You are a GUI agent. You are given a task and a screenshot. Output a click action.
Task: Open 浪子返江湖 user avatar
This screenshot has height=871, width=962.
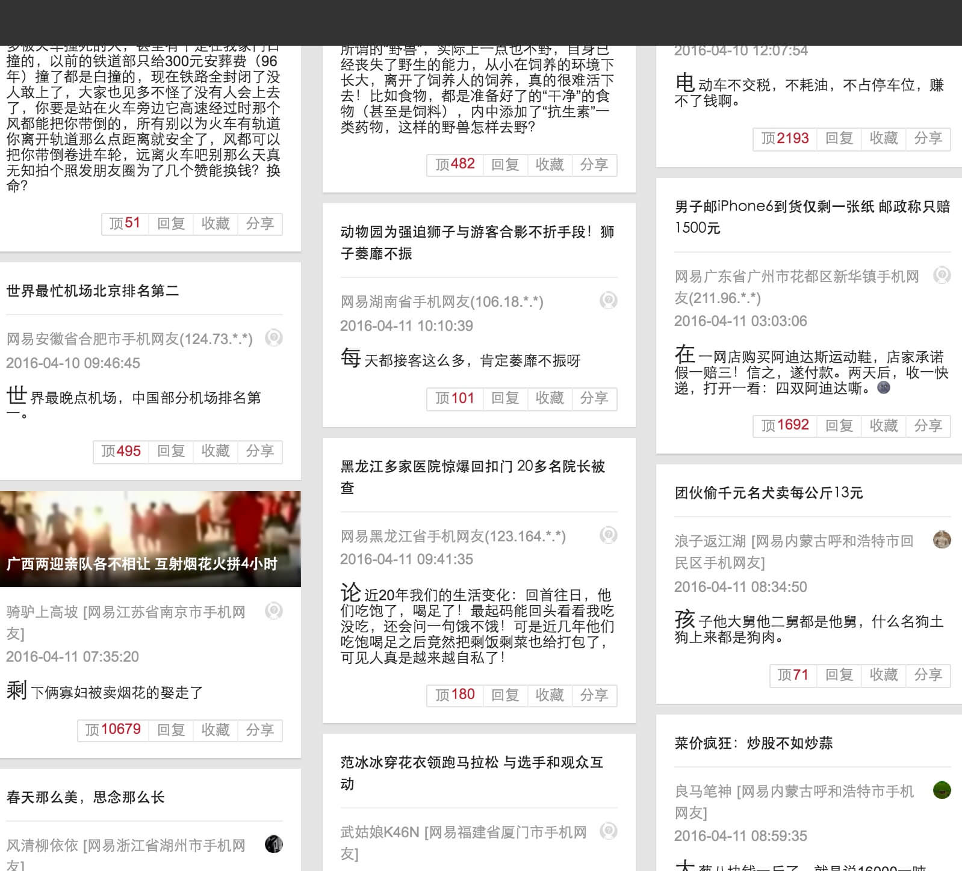coord(942,540)
